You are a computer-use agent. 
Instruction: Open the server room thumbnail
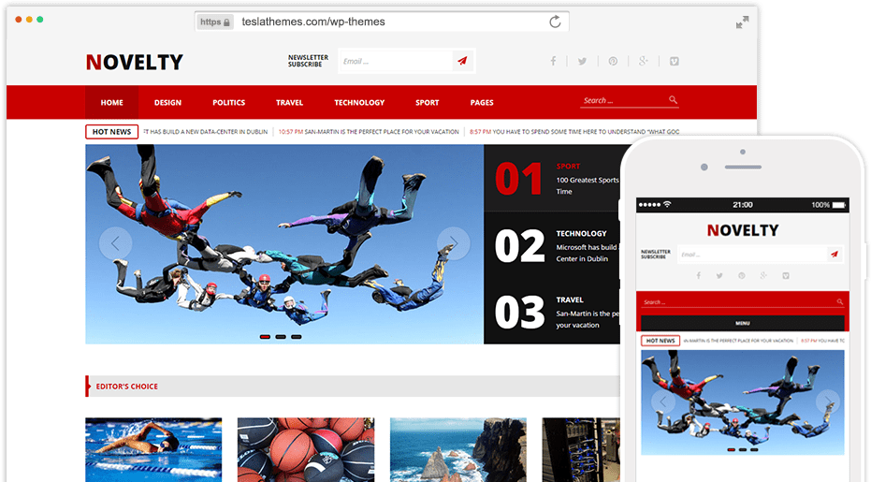[x=581, y=450]
